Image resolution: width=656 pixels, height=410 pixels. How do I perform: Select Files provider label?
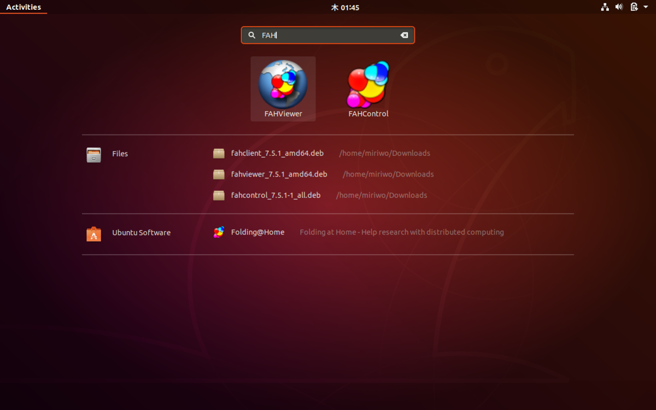click(120, 154)
